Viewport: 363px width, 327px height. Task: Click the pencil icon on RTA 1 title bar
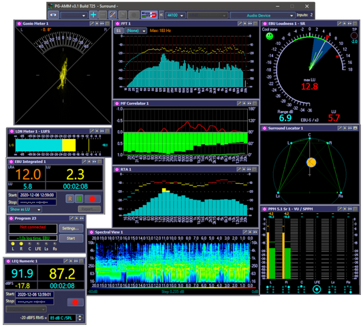pos(238,170)
